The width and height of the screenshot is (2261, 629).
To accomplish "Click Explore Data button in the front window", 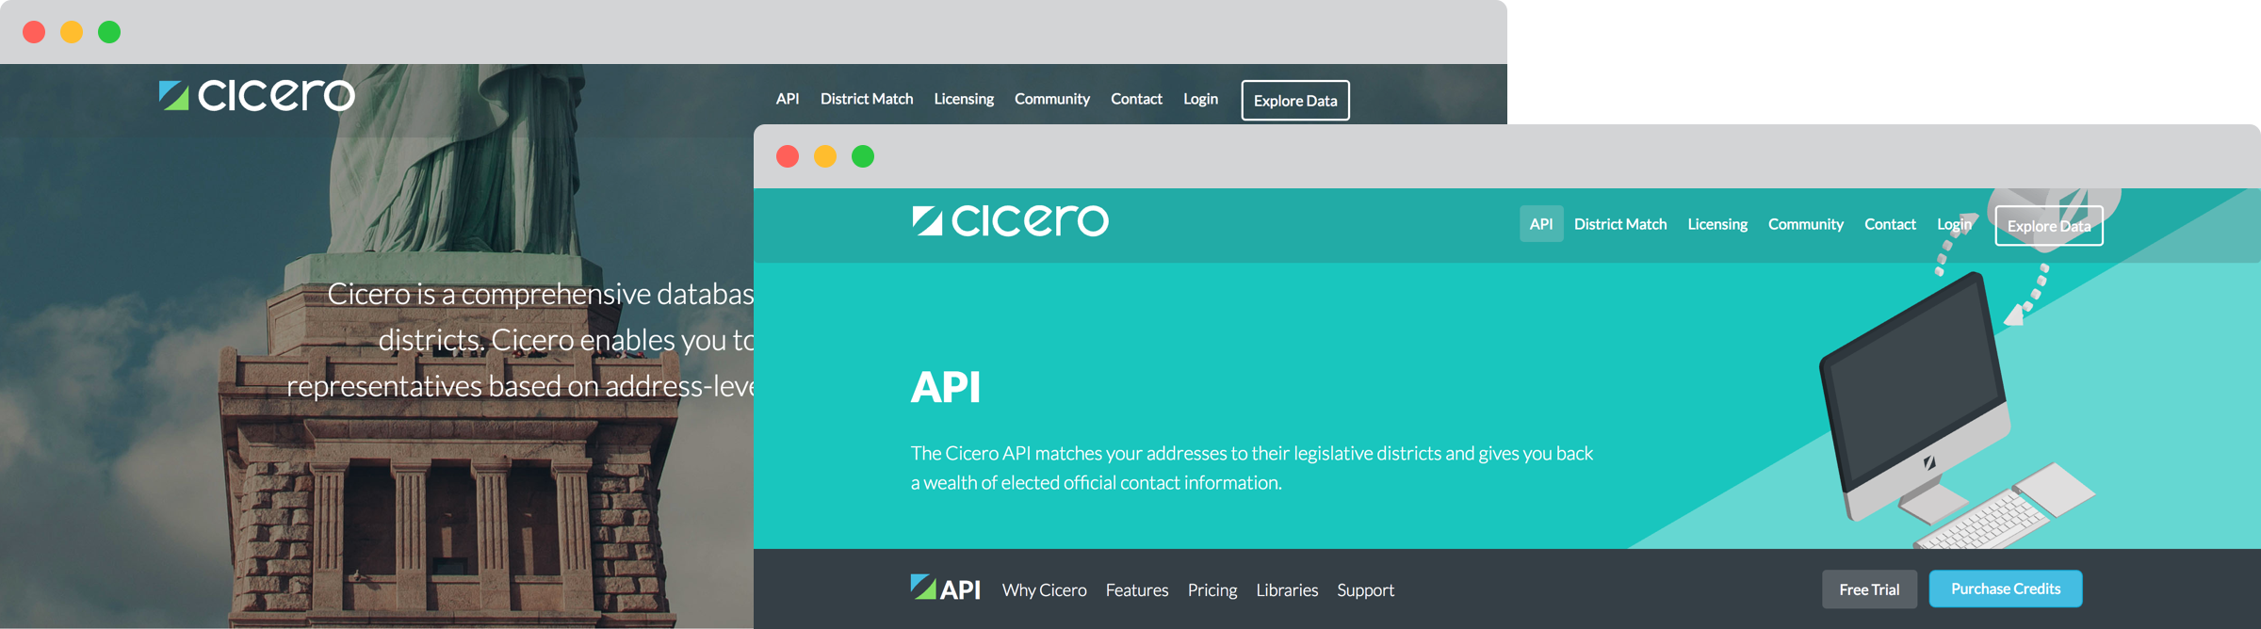I will pyautogui.click(x=2049, y=226).
